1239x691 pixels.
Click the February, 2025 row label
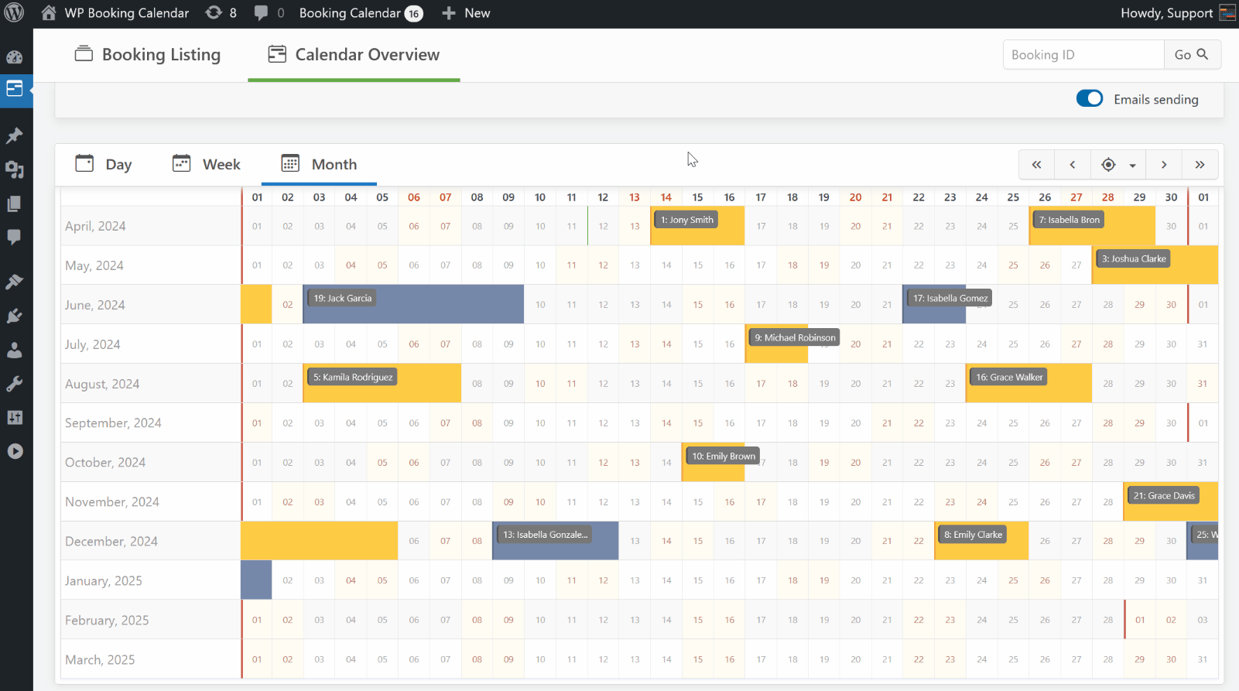coord(107,620)
